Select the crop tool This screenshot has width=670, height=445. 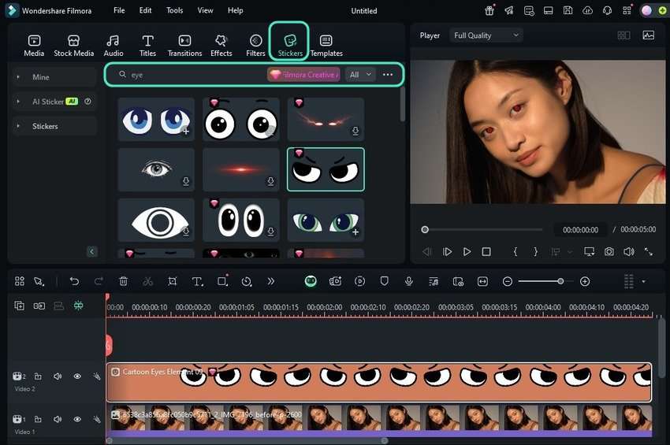click(x=172, y=281)
